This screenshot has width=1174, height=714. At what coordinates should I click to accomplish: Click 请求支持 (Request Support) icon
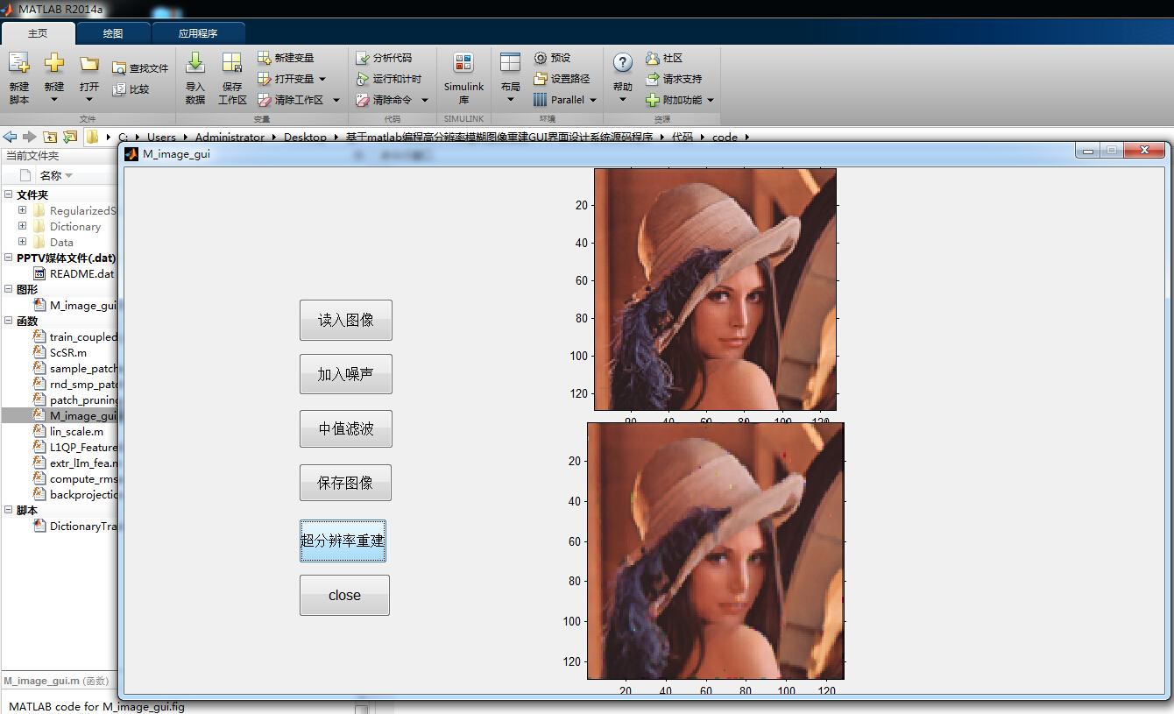click(x=653, y=79)
